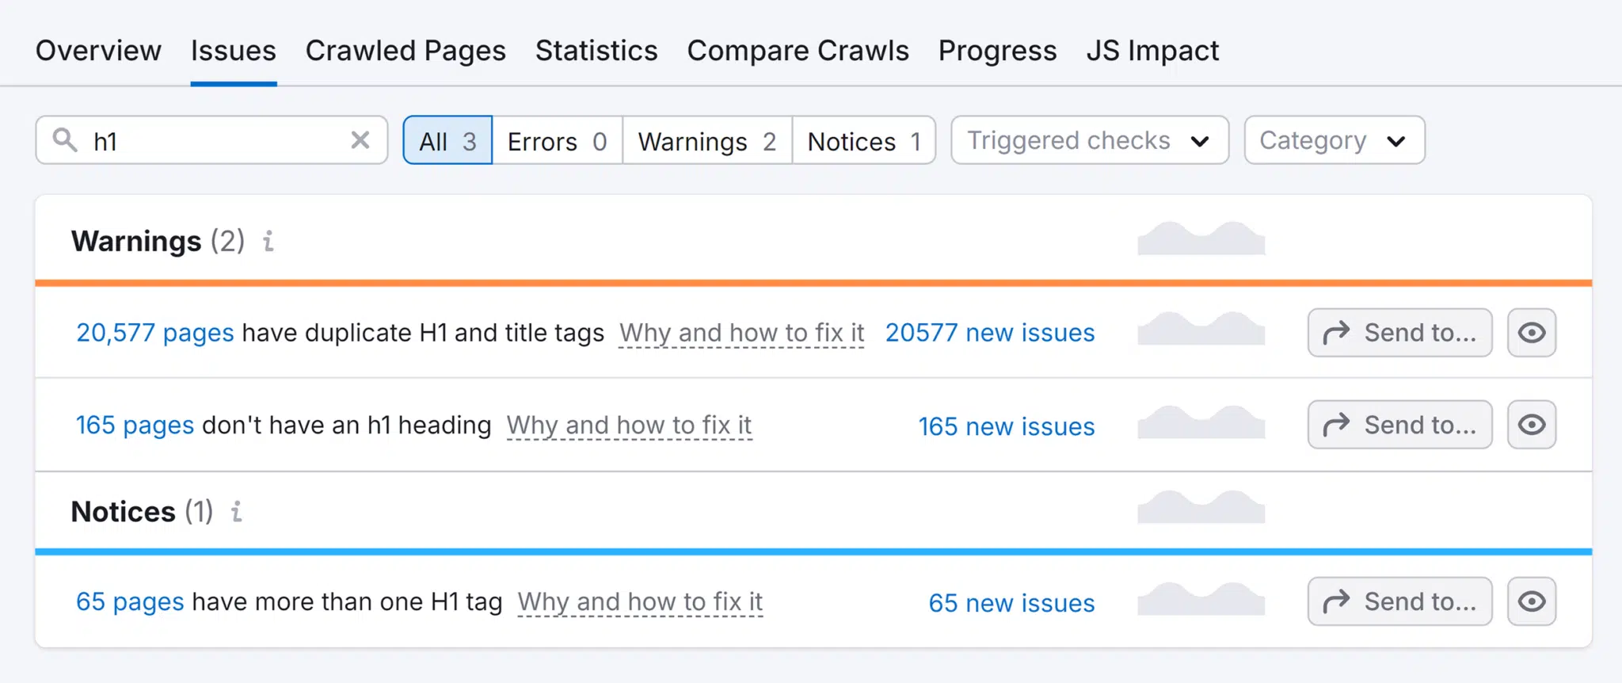Switch to the Compare Crawls tab
Image resolution: width=1622 pixels, height=683 pixels.
798,50
